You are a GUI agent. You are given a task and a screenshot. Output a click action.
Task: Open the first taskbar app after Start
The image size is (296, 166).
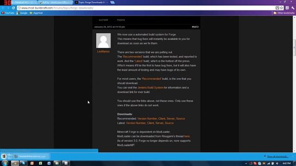click(15, 163)
